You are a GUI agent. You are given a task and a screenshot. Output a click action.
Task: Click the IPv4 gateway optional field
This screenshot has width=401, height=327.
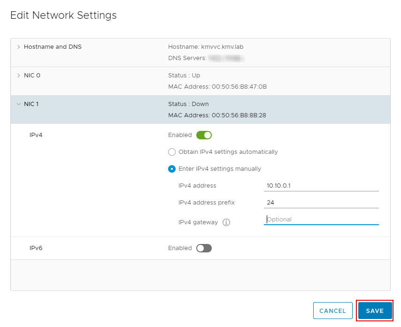(321, 220)
